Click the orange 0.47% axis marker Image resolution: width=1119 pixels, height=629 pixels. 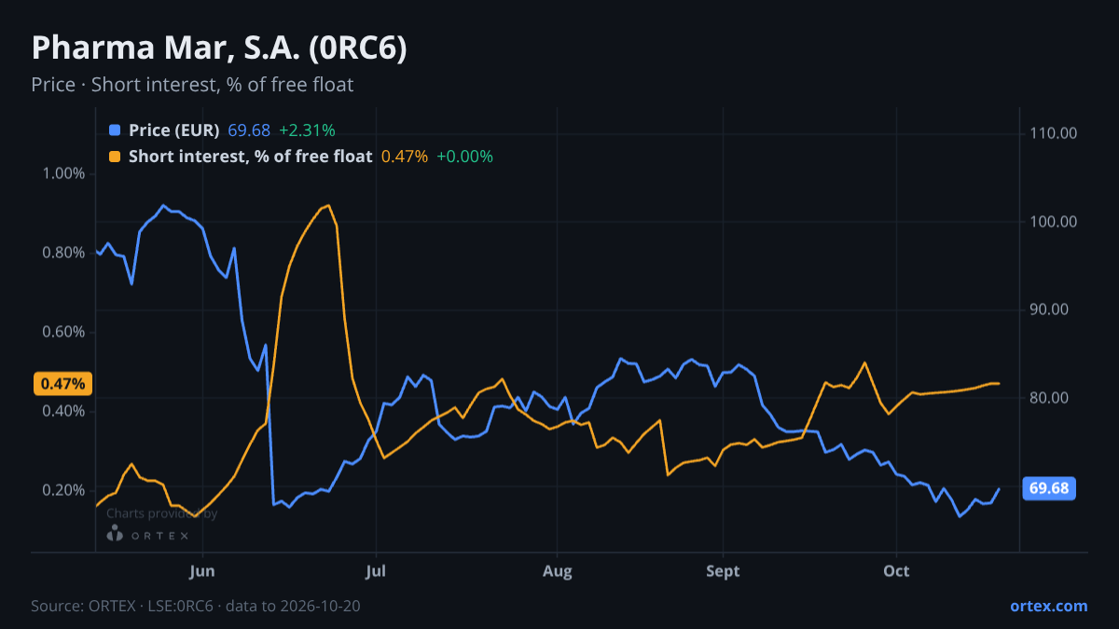(62, 383)
